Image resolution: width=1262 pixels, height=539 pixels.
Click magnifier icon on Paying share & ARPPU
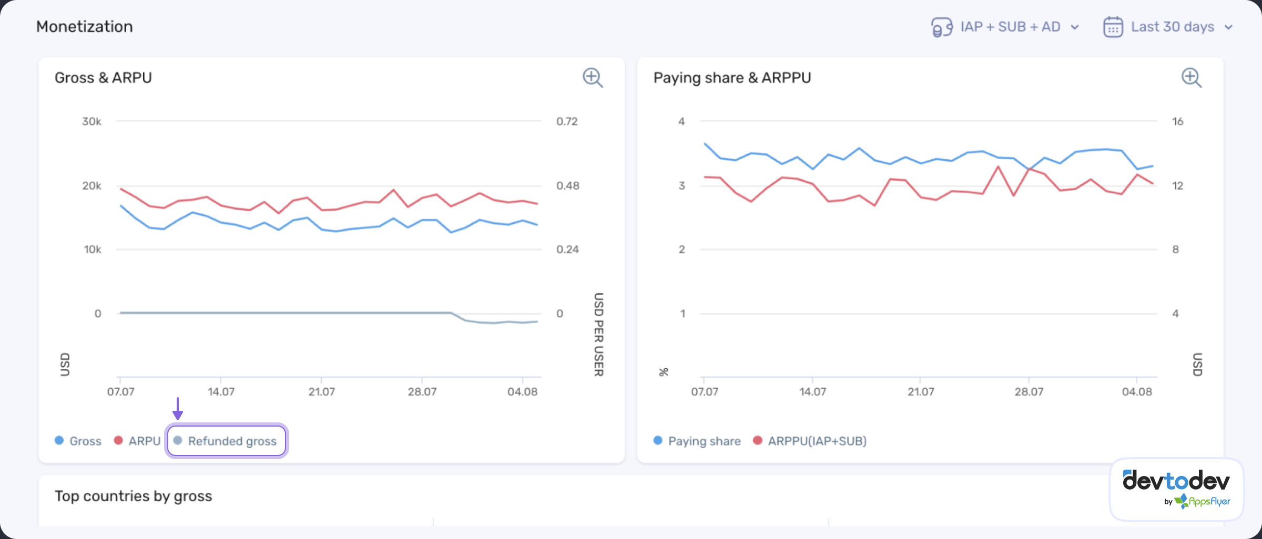tap(1191, 78)
